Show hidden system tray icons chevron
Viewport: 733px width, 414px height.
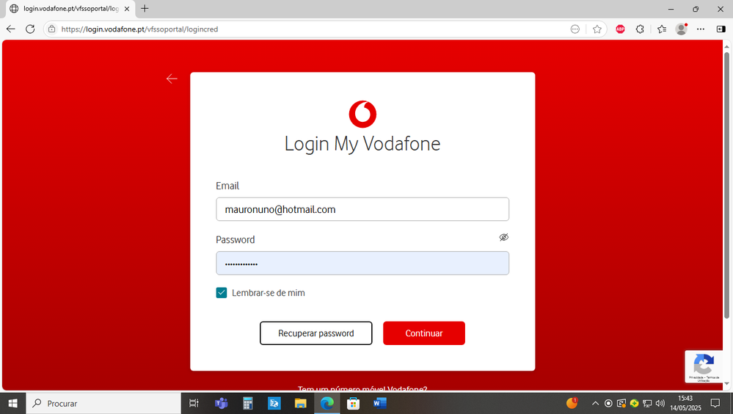595,403
